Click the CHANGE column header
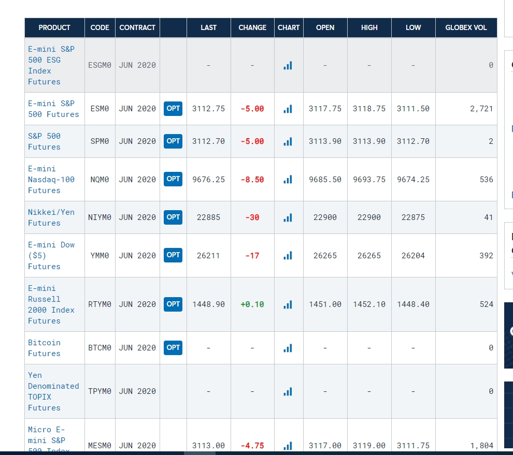Screen dimensions: 513x455 point(252,28)
